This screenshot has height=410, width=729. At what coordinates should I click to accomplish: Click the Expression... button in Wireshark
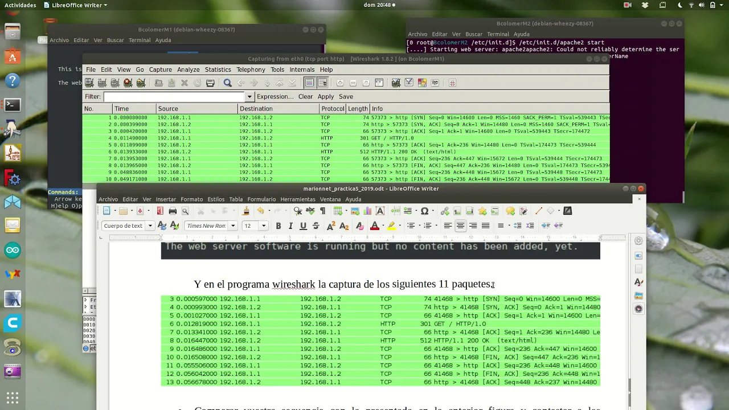(x=275, y=96)
